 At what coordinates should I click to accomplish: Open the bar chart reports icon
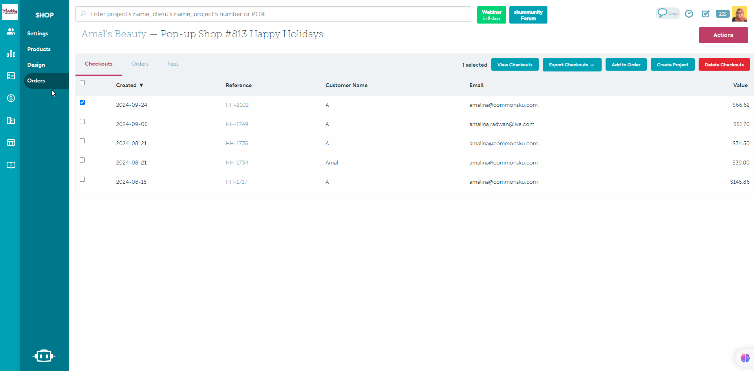[11, 53]
